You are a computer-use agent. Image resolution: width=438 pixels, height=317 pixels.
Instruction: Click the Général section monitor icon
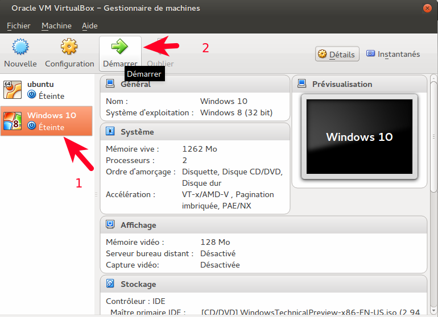110,84
